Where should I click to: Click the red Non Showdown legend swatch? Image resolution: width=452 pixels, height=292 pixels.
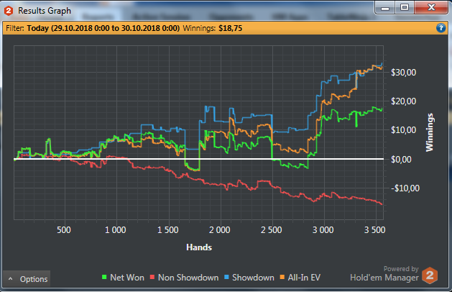point(152,278)
